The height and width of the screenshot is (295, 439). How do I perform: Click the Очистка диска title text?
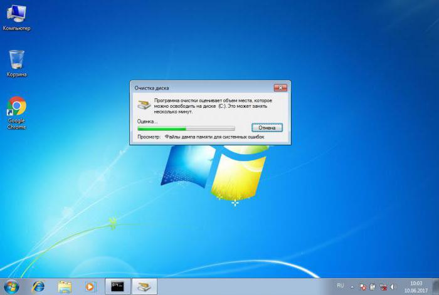coord(152,88)
